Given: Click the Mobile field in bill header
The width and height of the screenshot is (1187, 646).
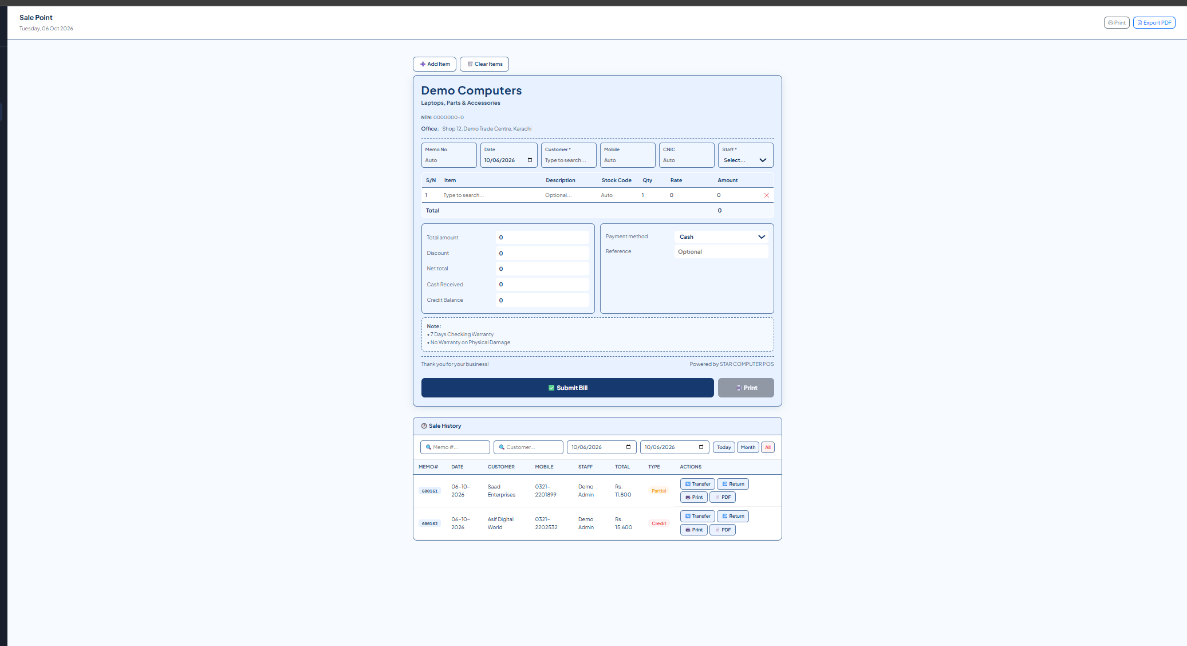Looking at the screenshot, I should point(628,160).
